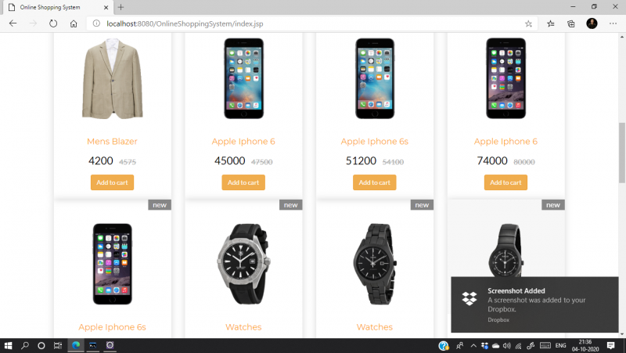
Task: Go back with the back arrow
Action: click(13, 23)
